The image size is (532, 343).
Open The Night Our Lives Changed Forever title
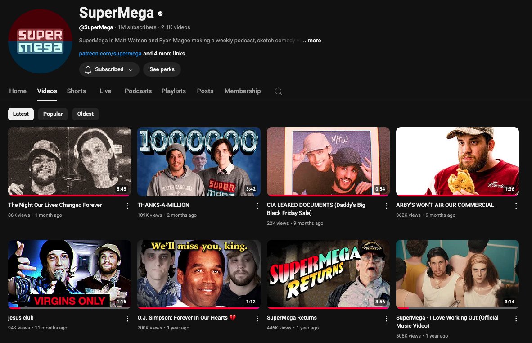pos(55,205)
